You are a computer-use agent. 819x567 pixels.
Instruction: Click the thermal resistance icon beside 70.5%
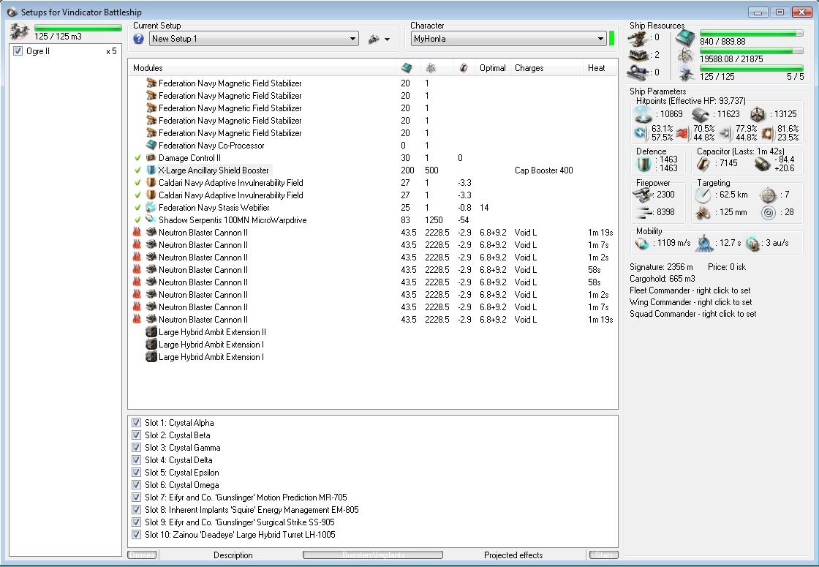(683, 133)
